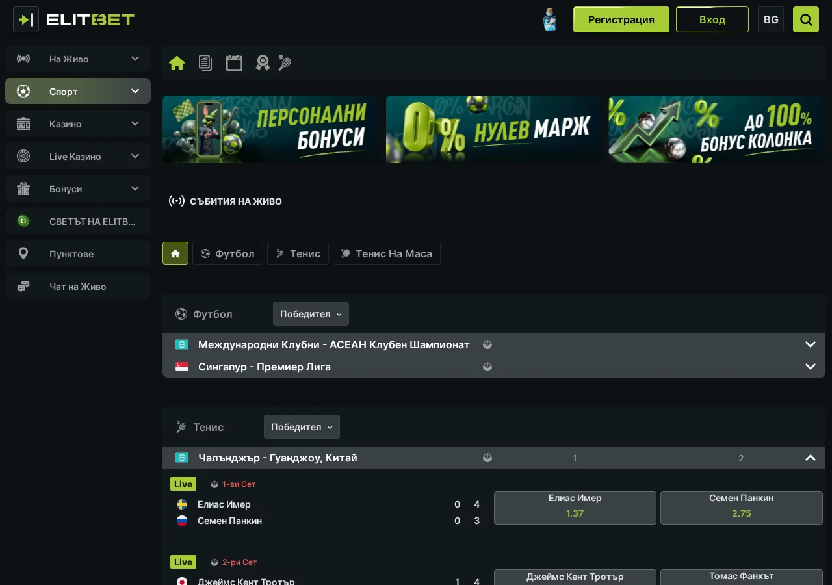The height and width of the screenshot is (585, 832).
Task: Click the Singapore flag icon
Action: coord(182,367)
